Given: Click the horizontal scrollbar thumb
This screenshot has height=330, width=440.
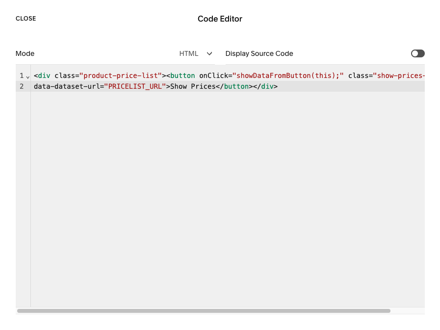Looking at the screenshot, I should pyautogui.click(x=204, y=311).
